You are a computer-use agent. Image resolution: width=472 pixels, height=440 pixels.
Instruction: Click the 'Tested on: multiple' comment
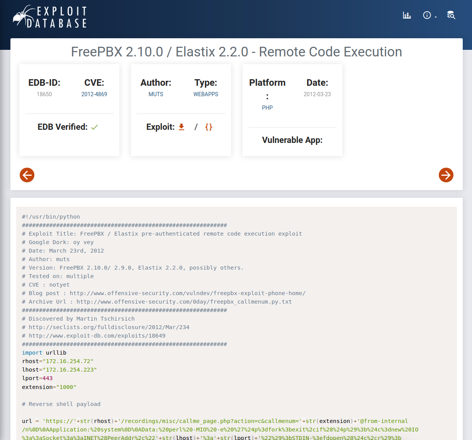(x=58, y=276)
